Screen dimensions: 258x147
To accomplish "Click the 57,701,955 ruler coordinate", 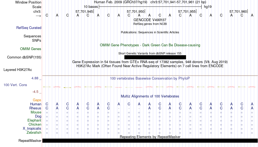I will point(187,11).
